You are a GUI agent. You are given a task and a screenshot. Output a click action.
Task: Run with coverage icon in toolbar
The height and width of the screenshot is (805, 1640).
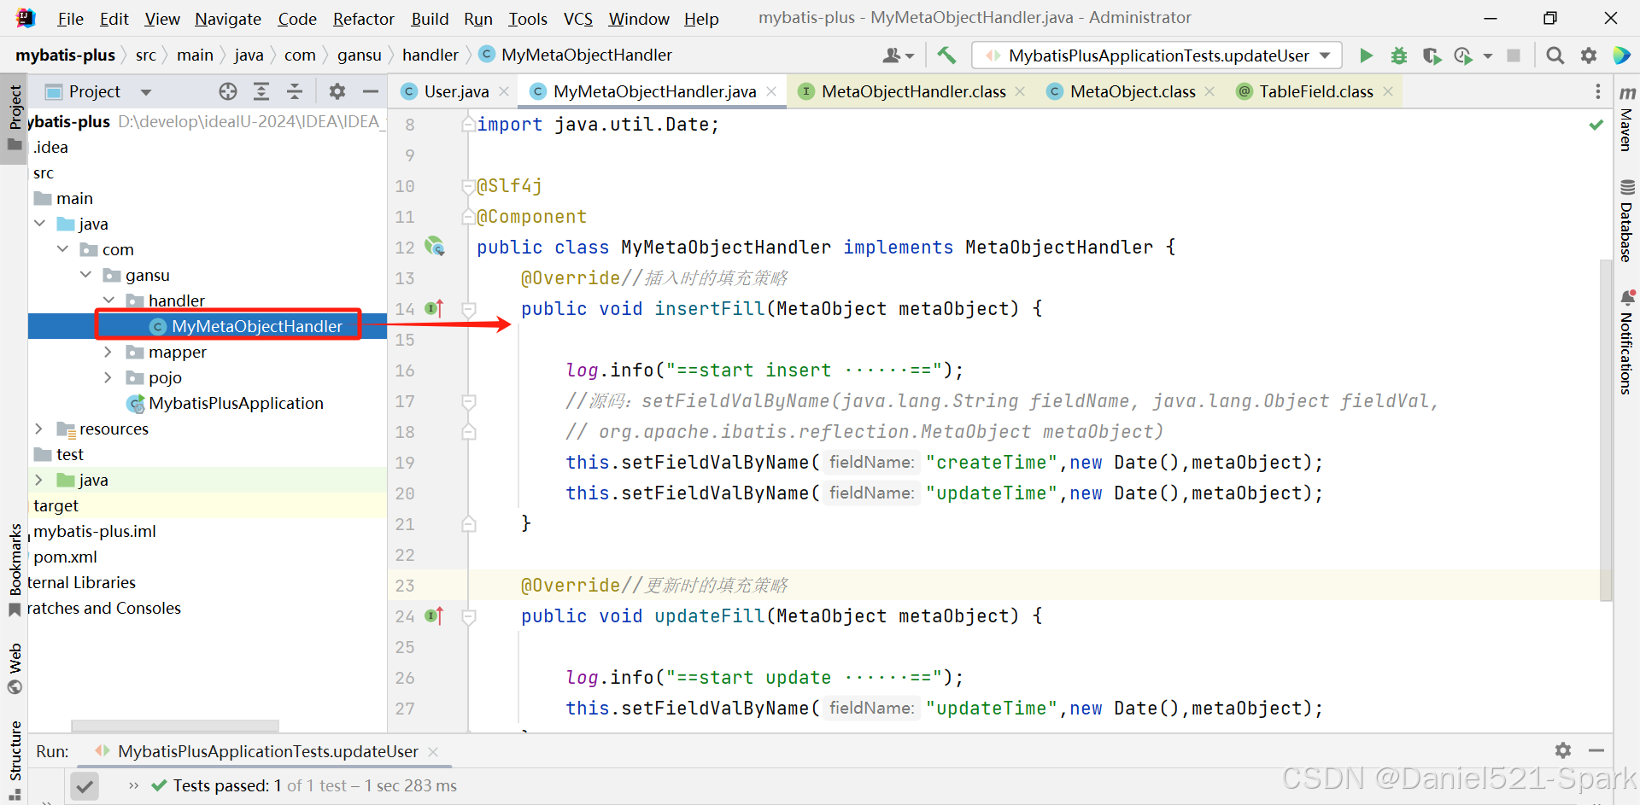[x=1432, y=55]
